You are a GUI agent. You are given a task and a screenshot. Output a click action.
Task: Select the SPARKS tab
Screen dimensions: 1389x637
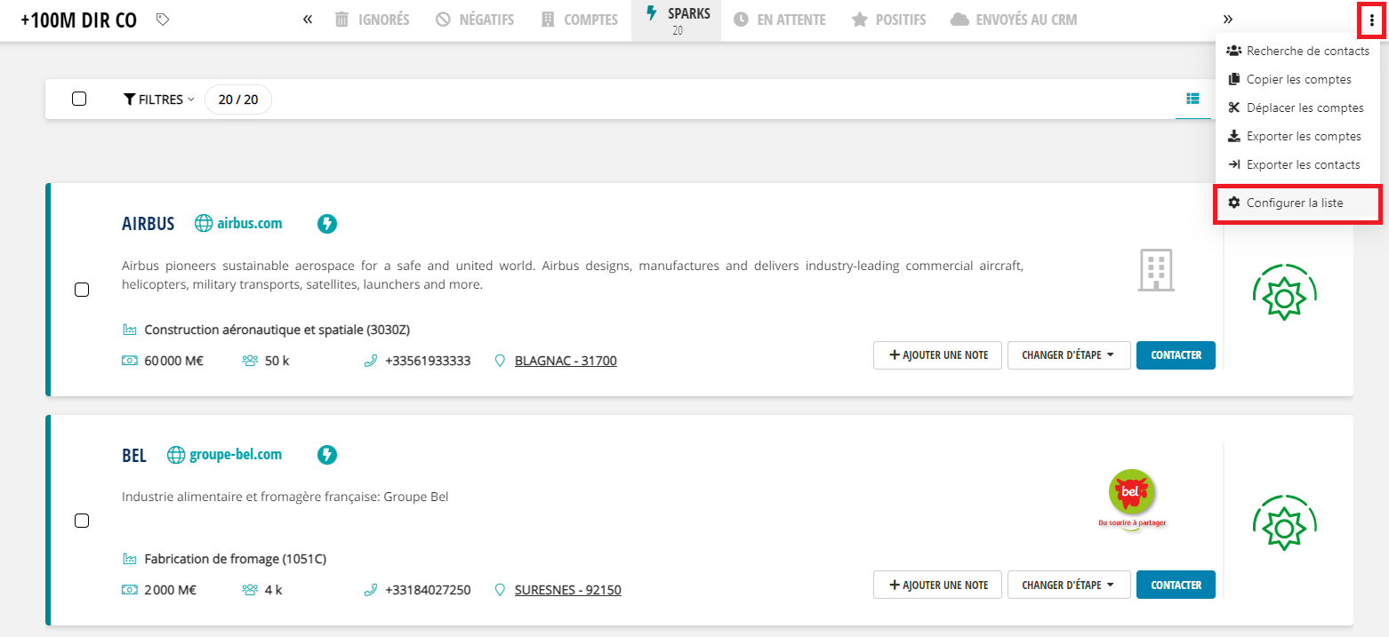[x=678, y=20]
